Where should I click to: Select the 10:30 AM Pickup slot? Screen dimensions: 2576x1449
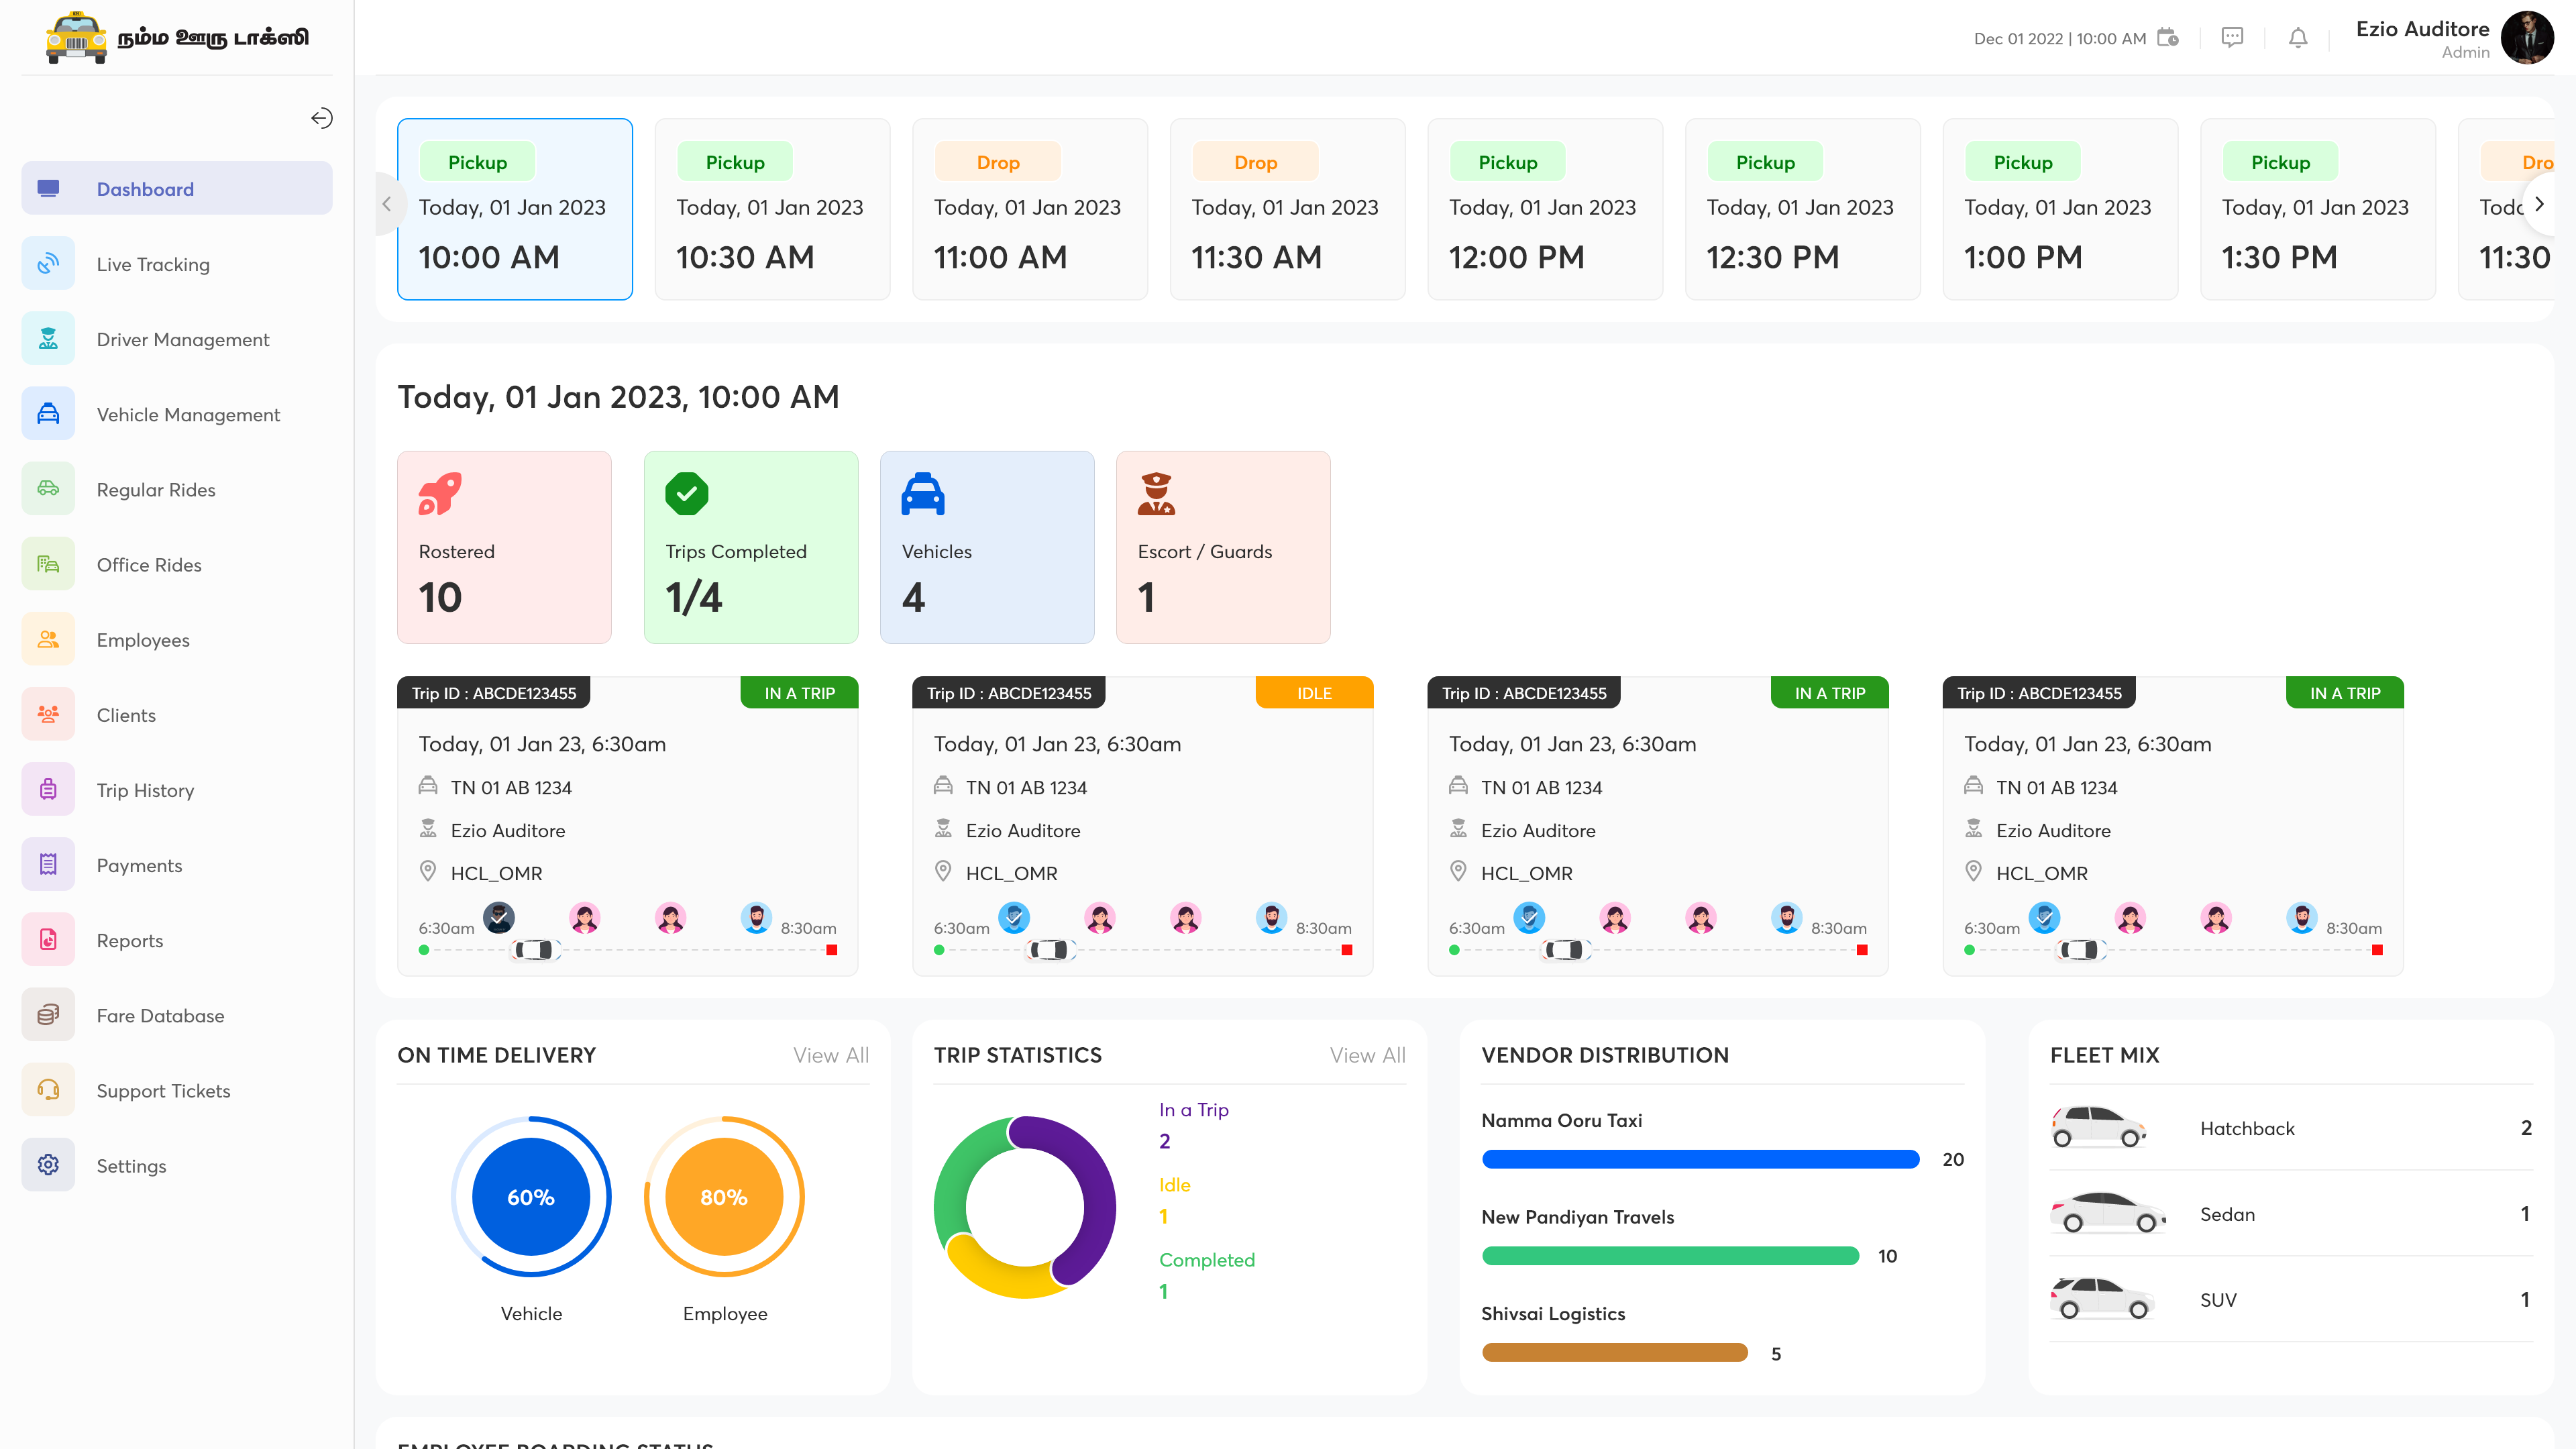point(771,209)
